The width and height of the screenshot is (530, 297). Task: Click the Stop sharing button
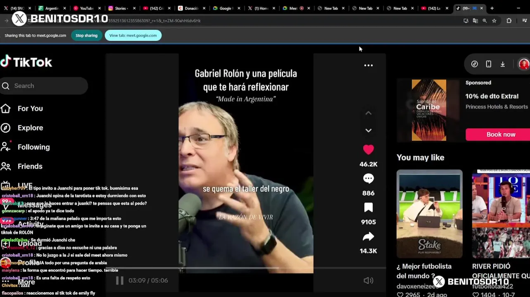click(86, 35)
